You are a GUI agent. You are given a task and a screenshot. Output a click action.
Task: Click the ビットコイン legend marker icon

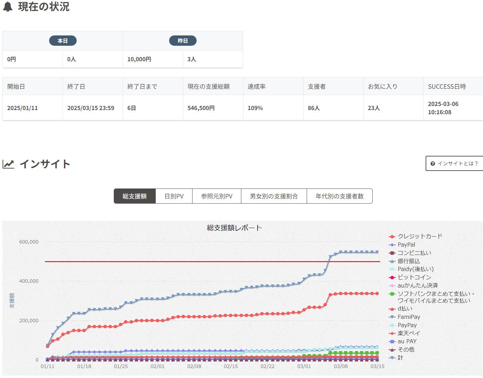(392, 278)
